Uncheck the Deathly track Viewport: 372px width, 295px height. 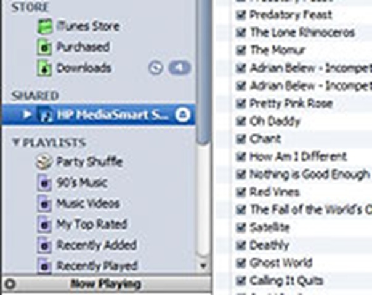coord(241,245)
